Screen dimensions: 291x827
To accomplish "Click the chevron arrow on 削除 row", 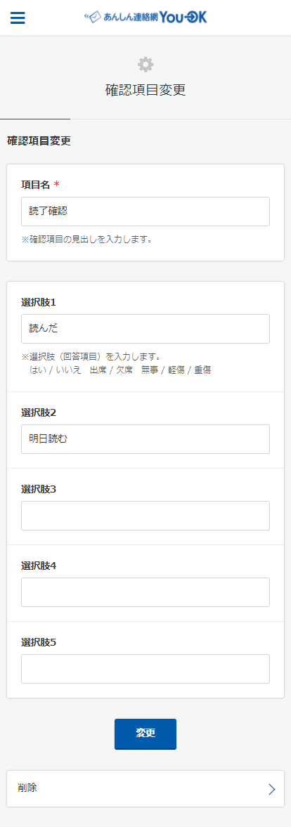I will pyautogui.click(x=271, y=789).
